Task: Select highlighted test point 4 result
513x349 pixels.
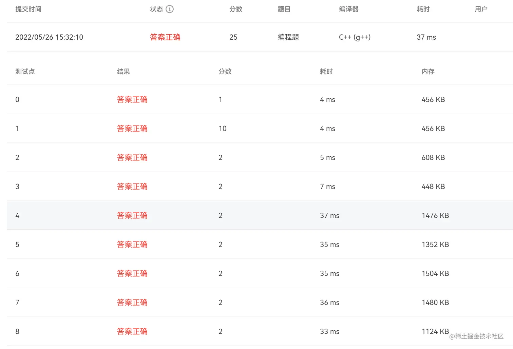Action: tap(132, 215)
